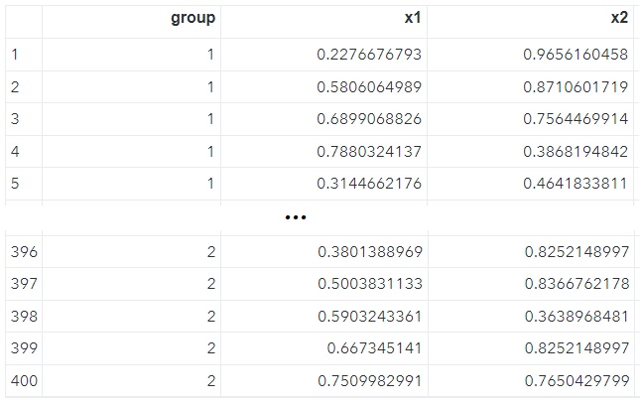Viewport: 640px width, 404px height.
Task: Click x1 cell 0.5806064989
Action: click(370, 87)
